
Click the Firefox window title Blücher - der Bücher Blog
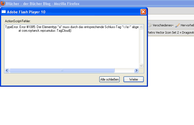[42, 4]
